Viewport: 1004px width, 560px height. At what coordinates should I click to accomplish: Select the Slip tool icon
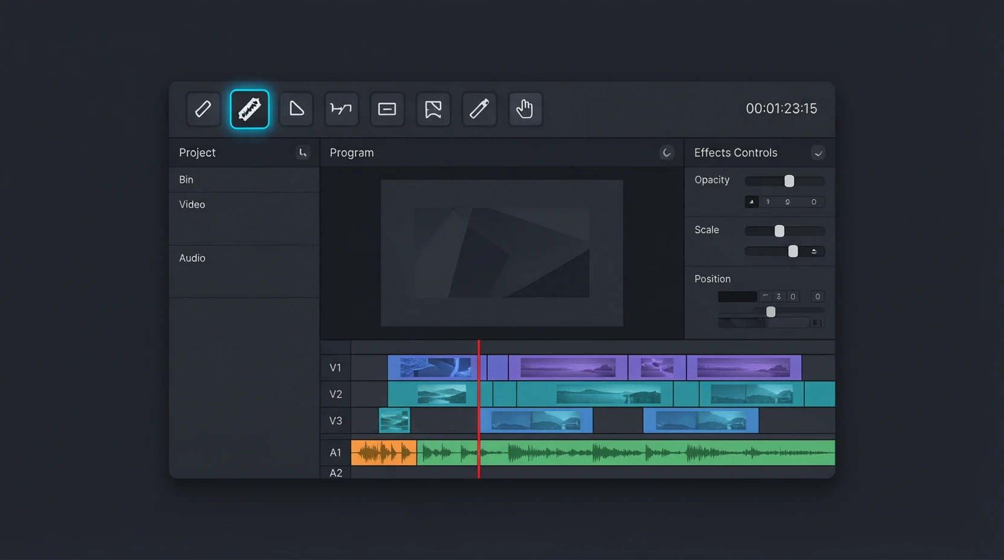[342, 109]
